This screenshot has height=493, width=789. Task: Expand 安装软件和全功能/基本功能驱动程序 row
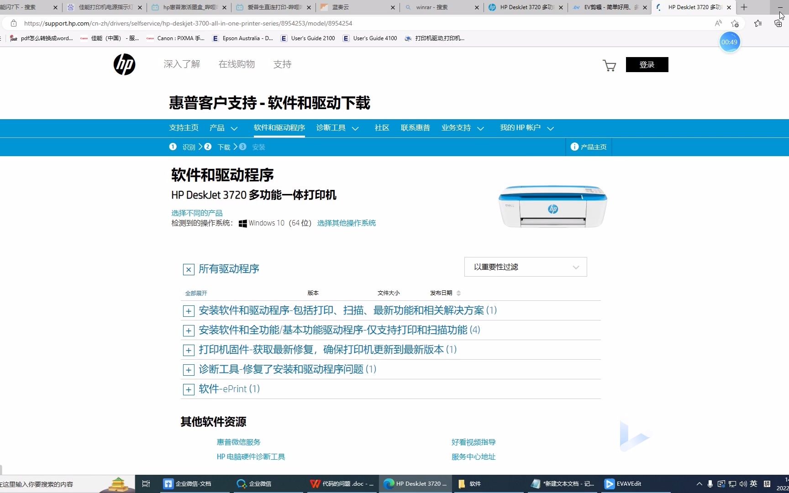click(189, 330)
